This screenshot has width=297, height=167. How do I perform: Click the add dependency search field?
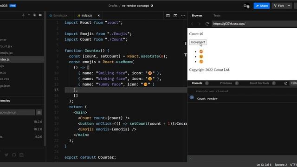(17, 112)
